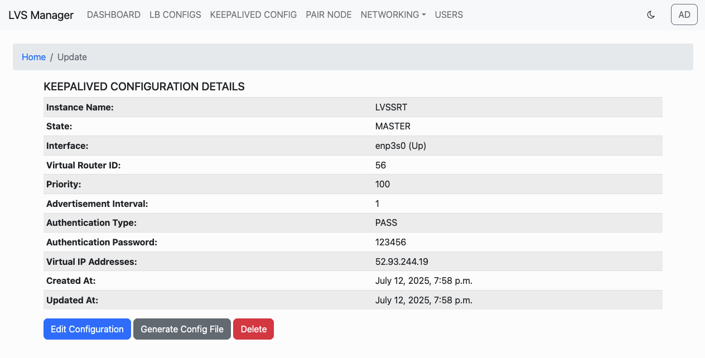
Task: Open Pair Node page
Action: (329, 15)
